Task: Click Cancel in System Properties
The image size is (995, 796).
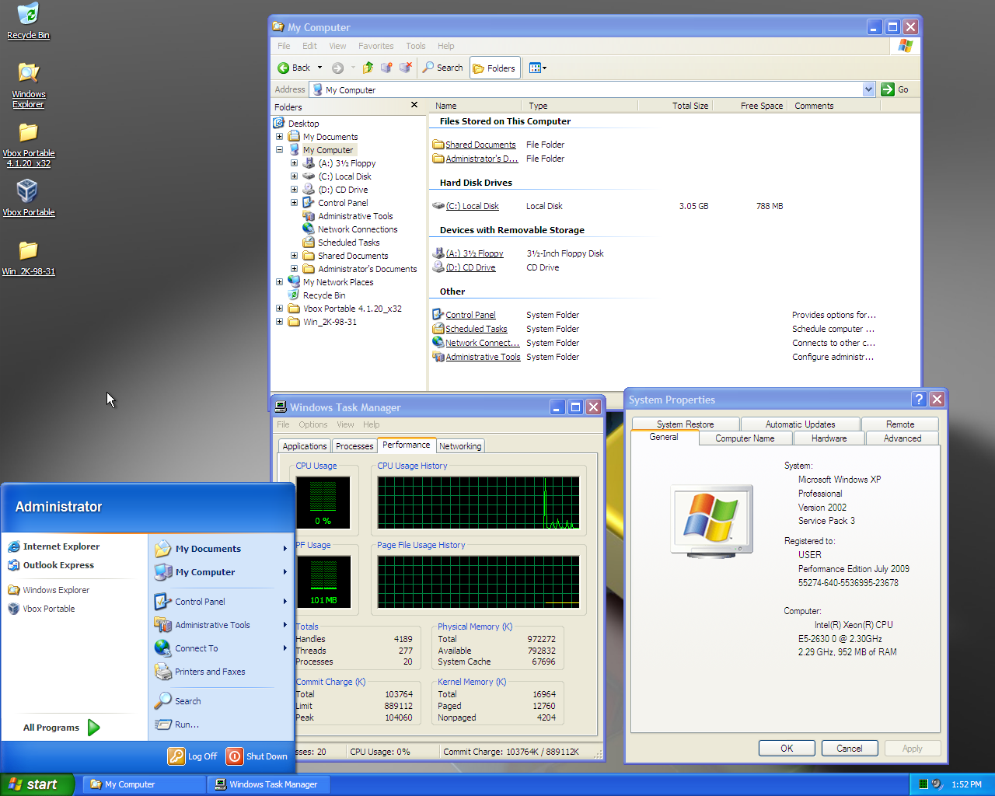Action: click(850, 749)
